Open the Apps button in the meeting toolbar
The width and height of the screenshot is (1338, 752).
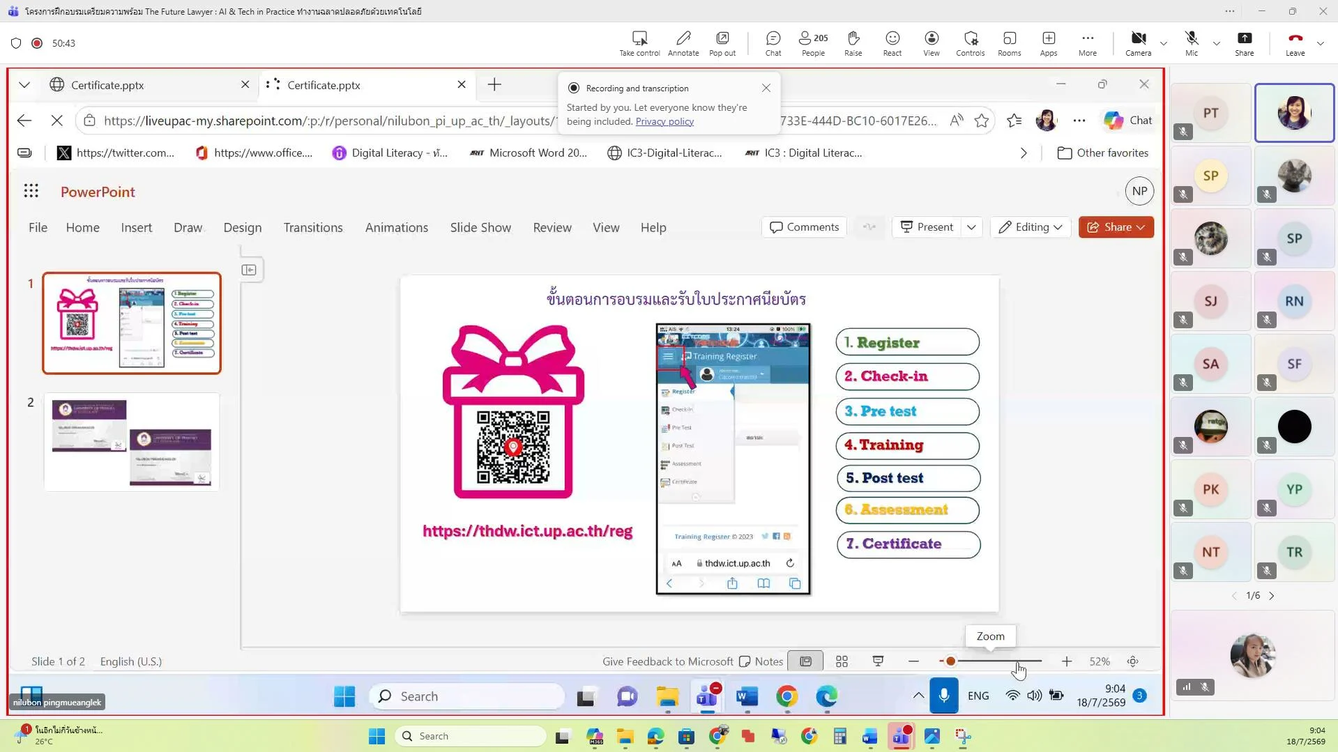coord(1048,43)
